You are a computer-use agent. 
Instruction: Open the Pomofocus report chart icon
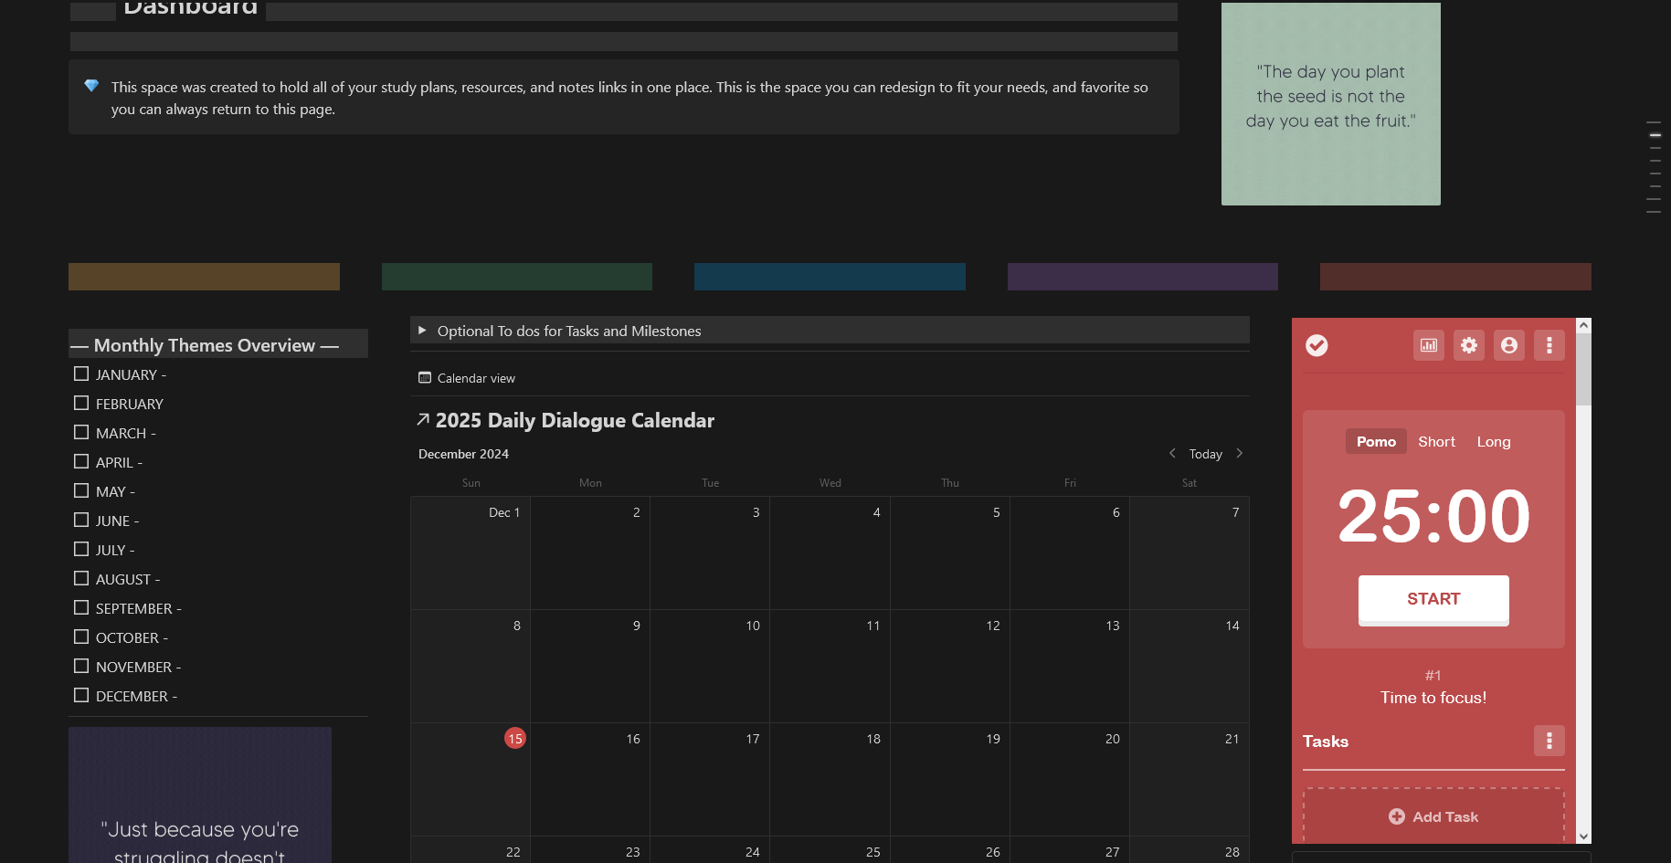coord(1428,345)
